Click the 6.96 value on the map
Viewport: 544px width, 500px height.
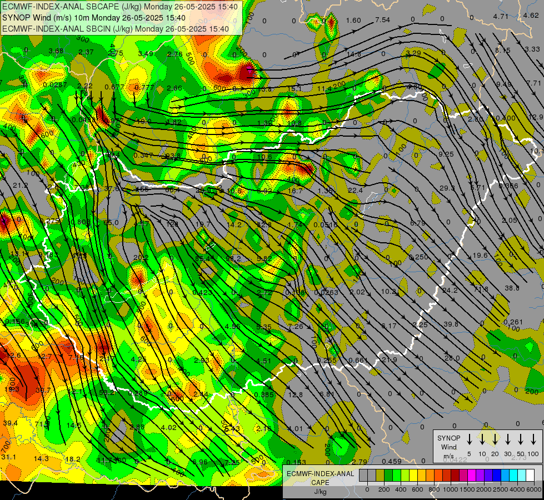[x=200, y=462]
